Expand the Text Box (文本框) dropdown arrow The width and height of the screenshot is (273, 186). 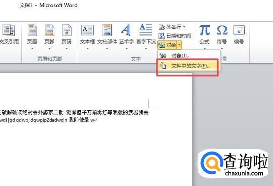click(88, 49)
